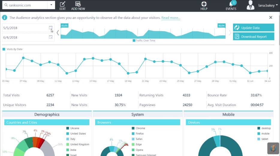Toggle Opera legend entry
280x156 pixels.
click(137, 150)
